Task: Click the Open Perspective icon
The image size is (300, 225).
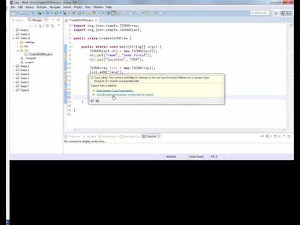Action: pyautogui.click(x=276, y=13)
